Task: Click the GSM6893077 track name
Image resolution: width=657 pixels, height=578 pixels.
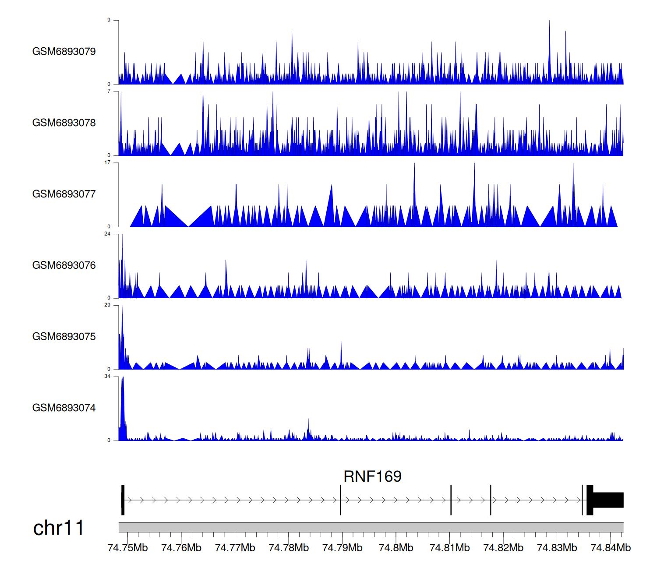Action: [64, 194]
